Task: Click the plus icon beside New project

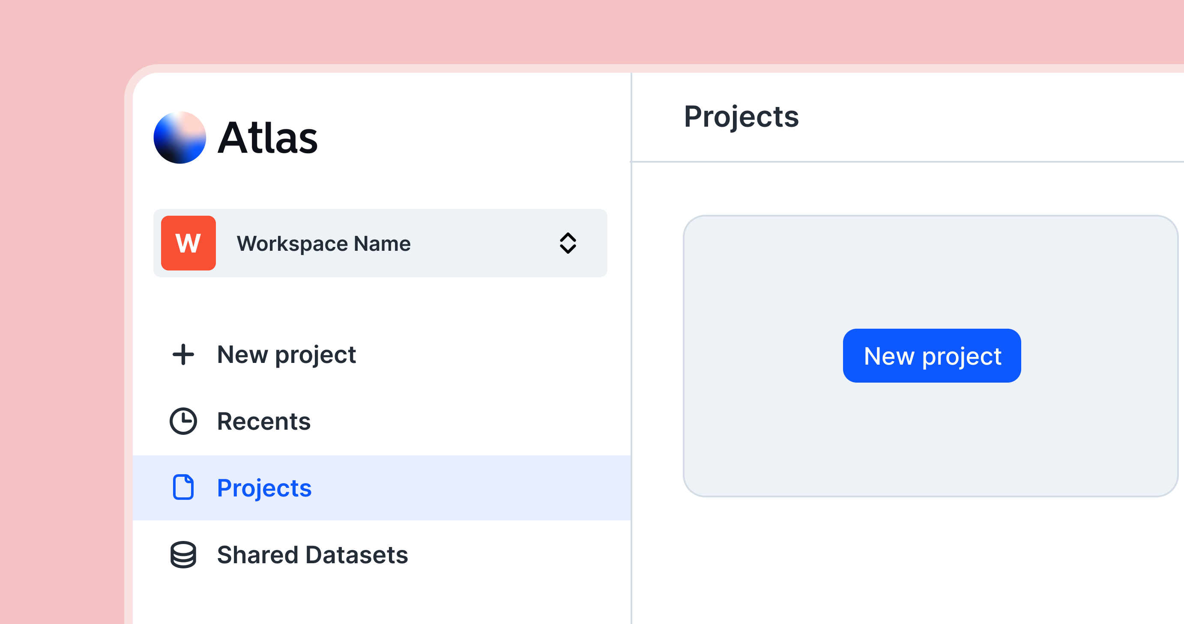Action: (x=183, y=354)
